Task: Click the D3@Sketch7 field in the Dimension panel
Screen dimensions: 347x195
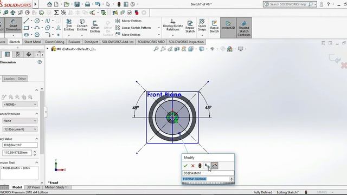Action: (20, 145)
